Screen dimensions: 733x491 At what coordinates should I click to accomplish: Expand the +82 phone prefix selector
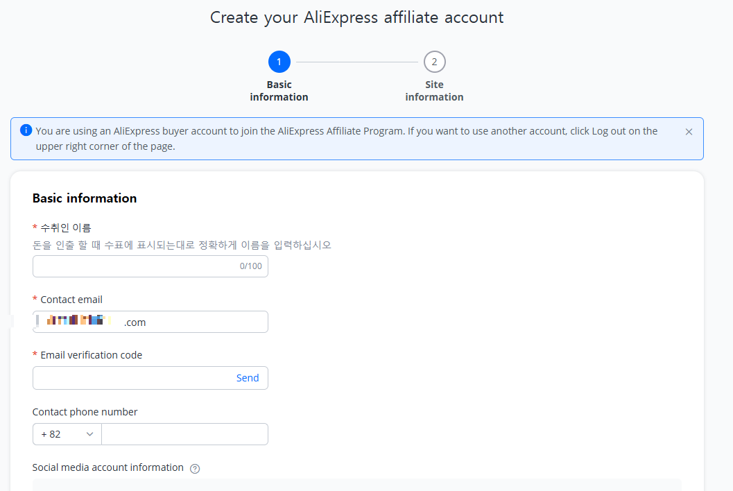(66, 433)
